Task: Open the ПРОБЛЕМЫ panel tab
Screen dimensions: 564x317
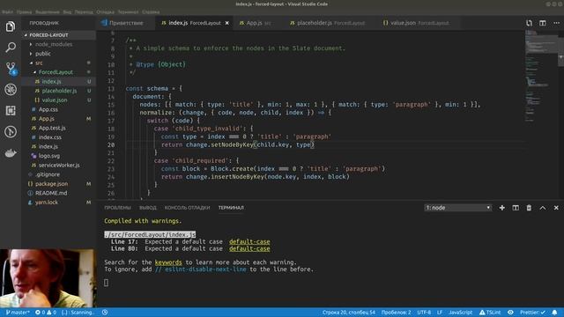Action: [117, 208]
